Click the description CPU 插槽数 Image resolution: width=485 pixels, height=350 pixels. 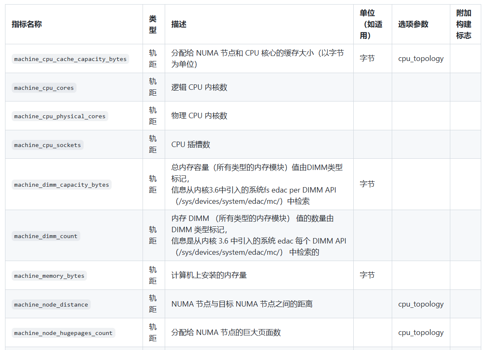point(191,145)
